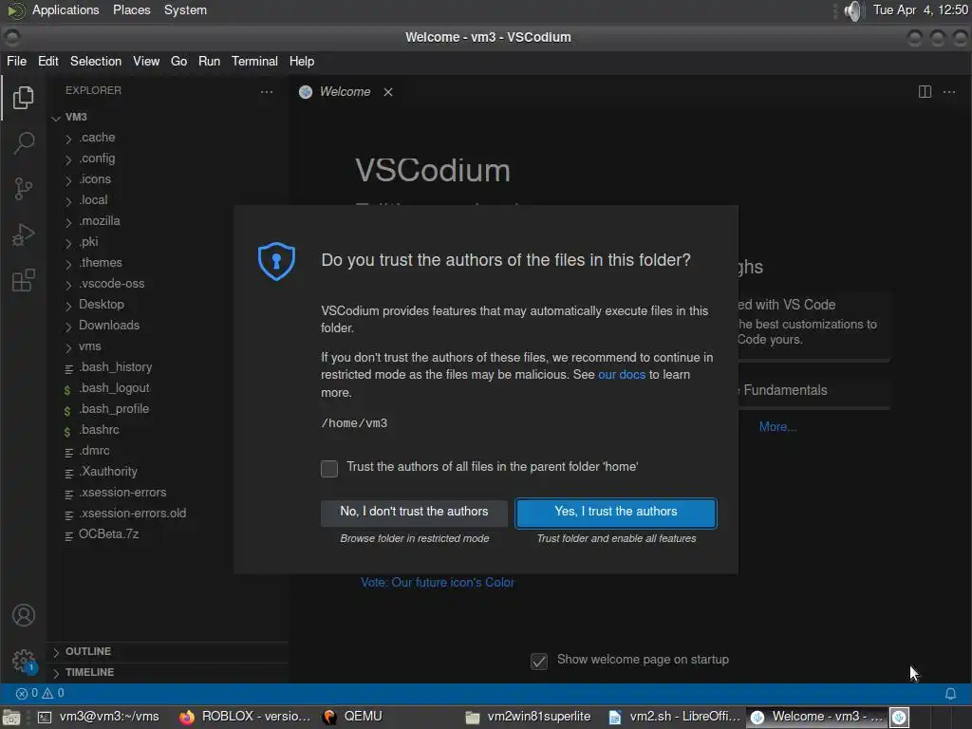
Task: Open the View menu
Action: pyautogui.click(x=146, y=62)
